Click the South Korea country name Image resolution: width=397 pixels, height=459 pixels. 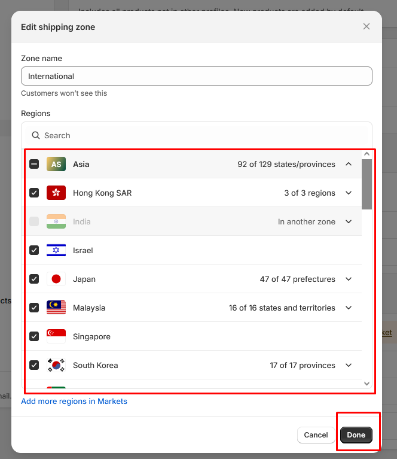[96, 365]
